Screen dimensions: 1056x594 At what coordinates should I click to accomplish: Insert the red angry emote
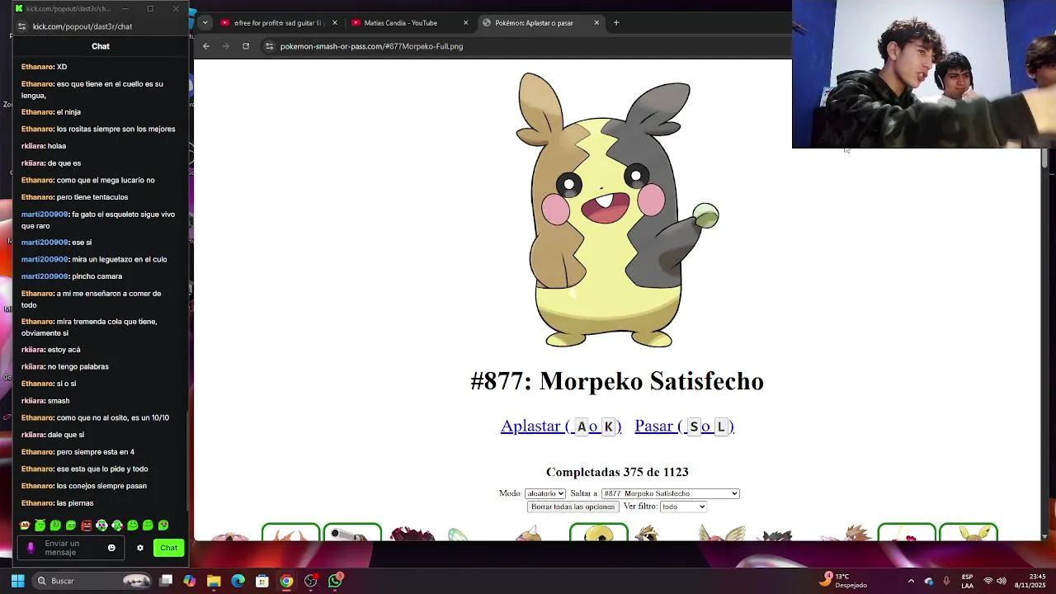pos(86,526)
